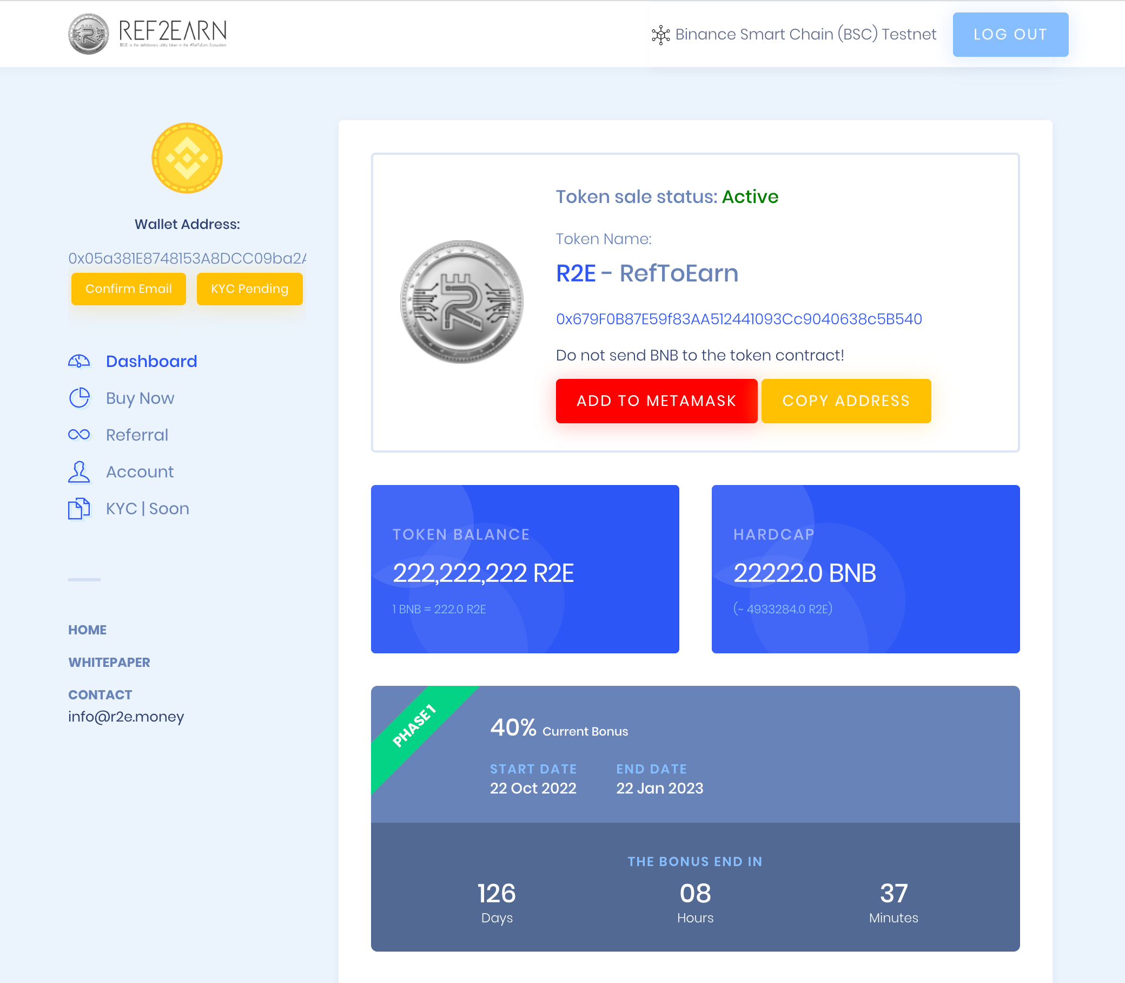The height and width of the screenshot is (983, 1125).
Task: Click the yellow BNB wallet avatar icon
Action: pos(187,158)
